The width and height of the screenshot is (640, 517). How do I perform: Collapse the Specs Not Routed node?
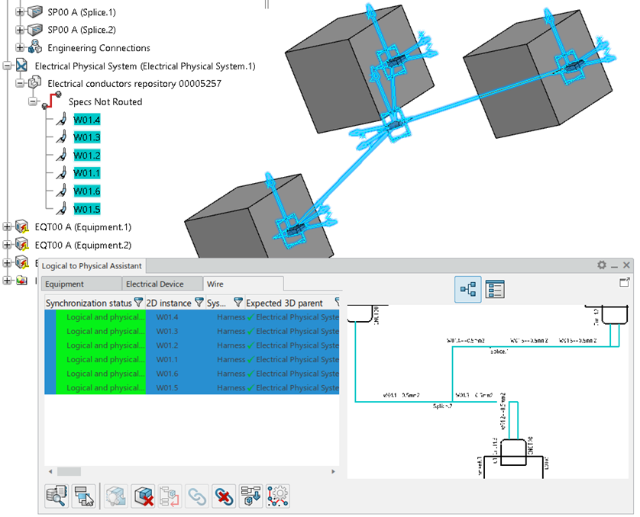point(33,101)
